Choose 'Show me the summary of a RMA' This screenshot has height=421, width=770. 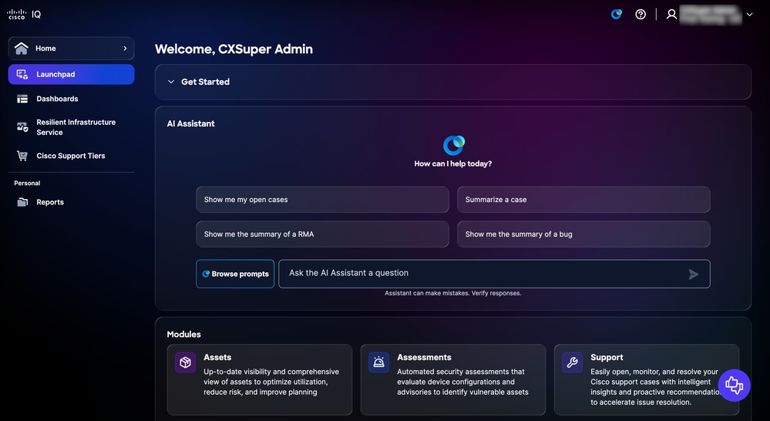point(322,234)
